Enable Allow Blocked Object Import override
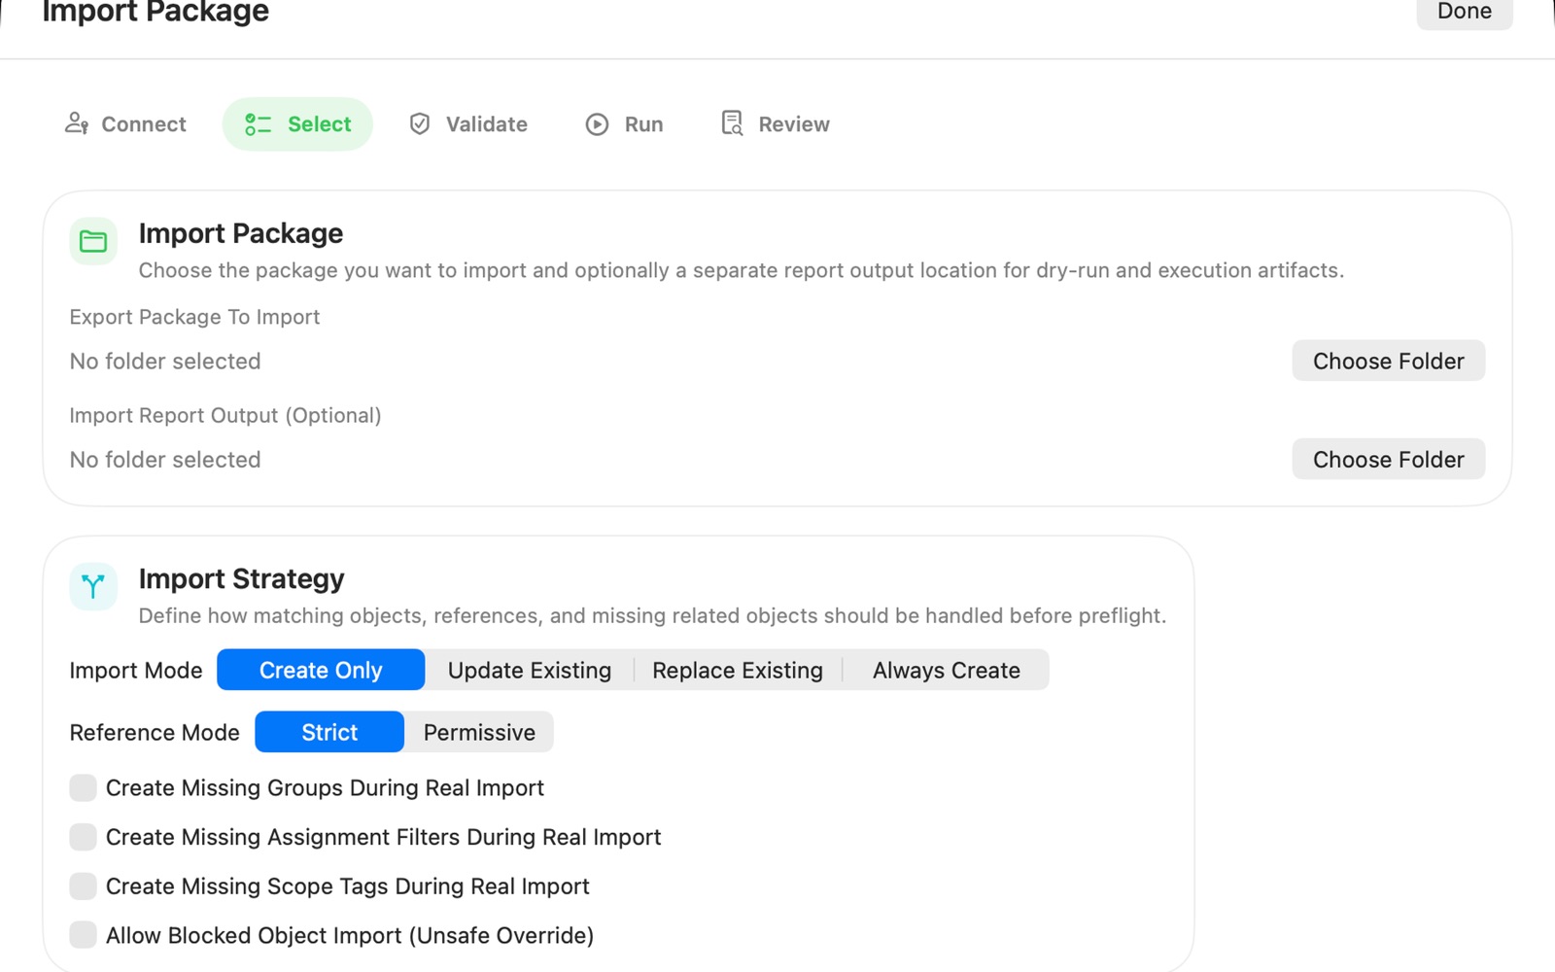The image size is (1555, 972). 82,934
